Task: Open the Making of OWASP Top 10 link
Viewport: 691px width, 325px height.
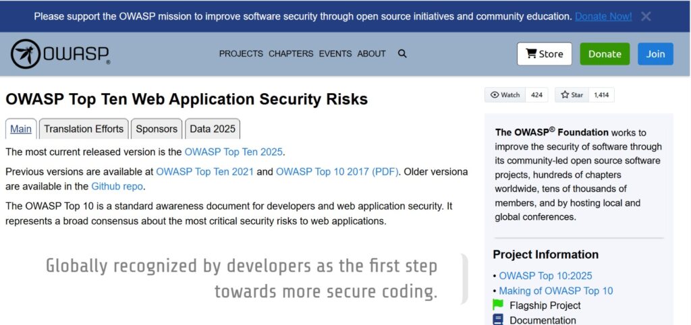Action: pyautogui.click(x=556, y=291)
